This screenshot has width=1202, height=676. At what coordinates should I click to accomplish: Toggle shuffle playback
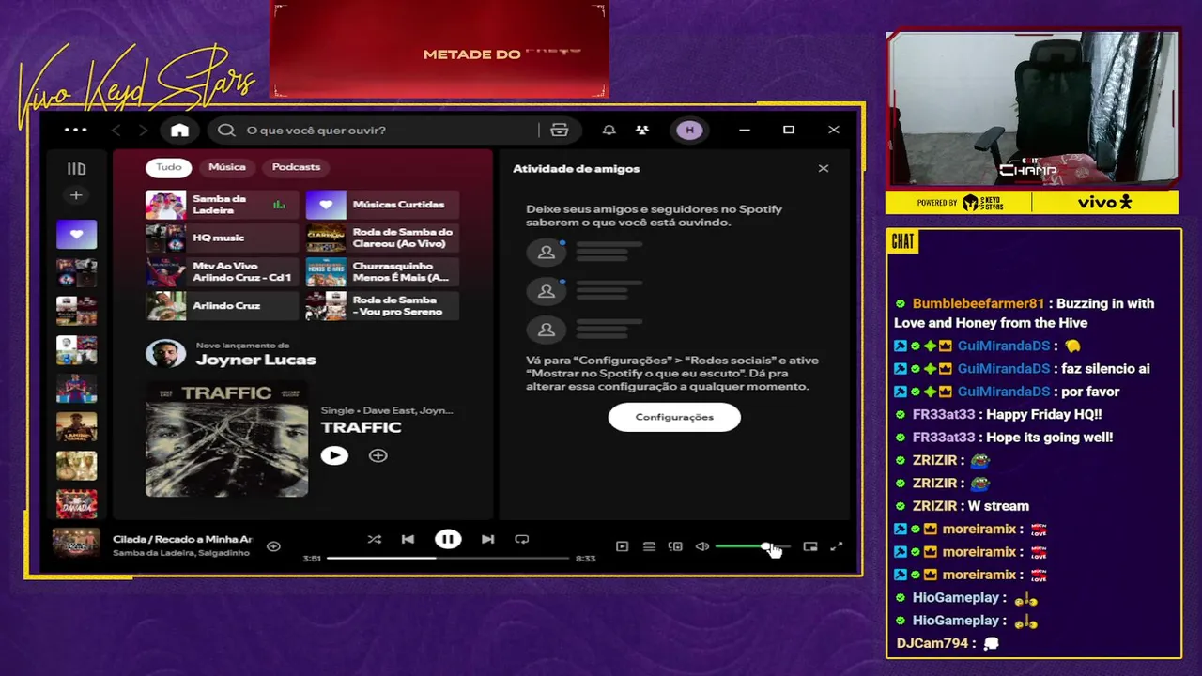pos(375,539)
